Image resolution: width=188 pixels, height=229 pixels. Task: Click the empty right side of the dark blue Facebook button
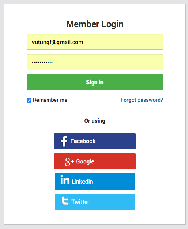click(116, 141)
